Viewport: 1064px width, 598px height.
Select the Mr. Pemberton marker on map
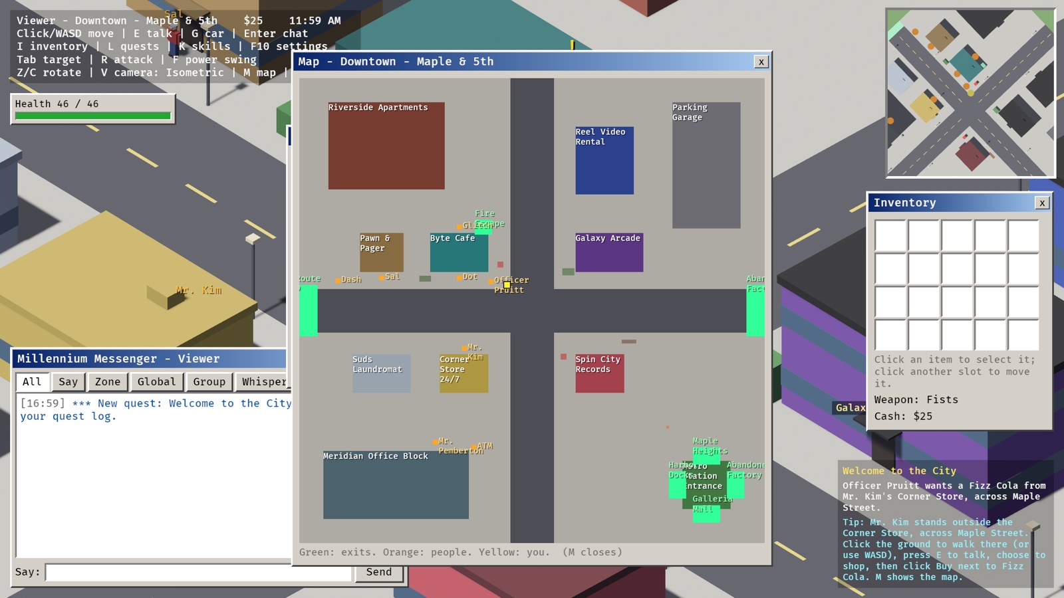[x=435, y=442]
